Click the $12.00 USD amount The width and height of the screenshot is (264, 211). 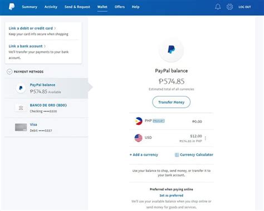coord(196,136)
